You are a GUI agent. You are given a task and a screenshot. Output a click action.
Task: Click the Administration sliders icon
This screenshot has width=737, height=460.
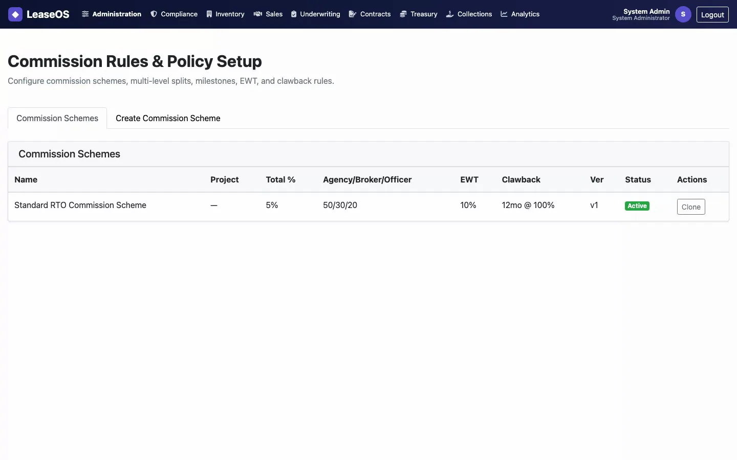[x=85, y=14]
